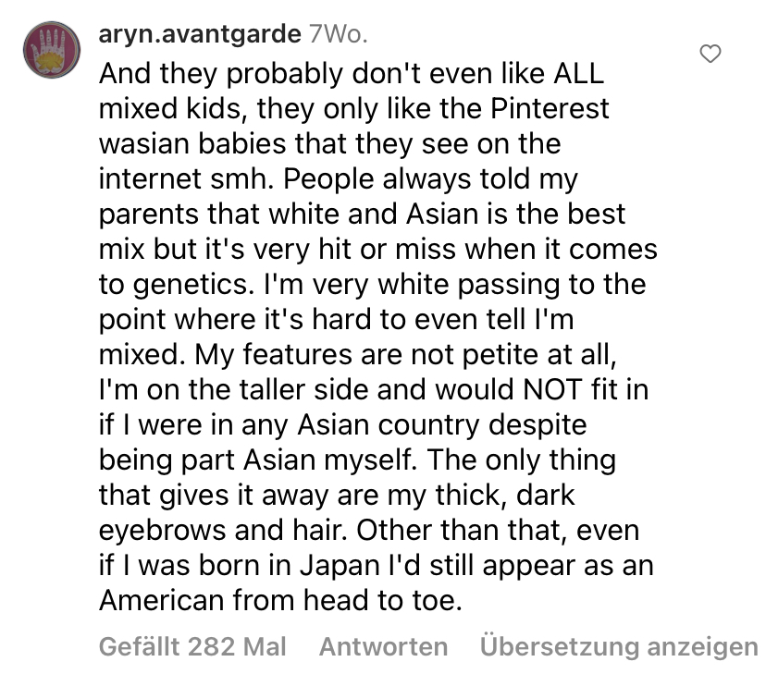The width and height of the screenshot is (766, 674).
Task: Click the word country in the comment
Action: (428, 425)
